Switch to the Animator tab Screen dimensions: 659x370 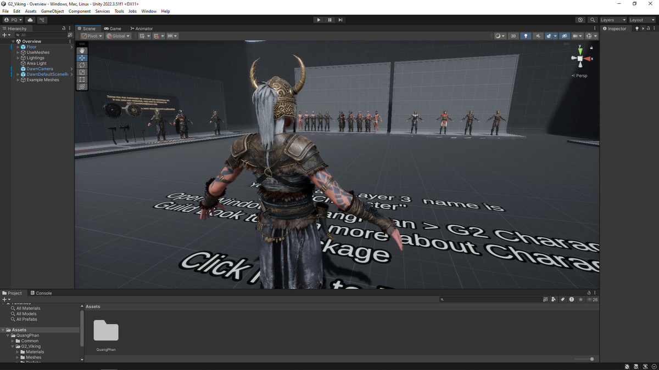[141, 29]
